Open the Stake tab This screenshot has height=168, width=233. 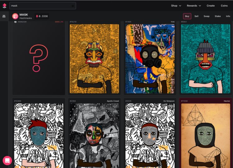(217, 16)
